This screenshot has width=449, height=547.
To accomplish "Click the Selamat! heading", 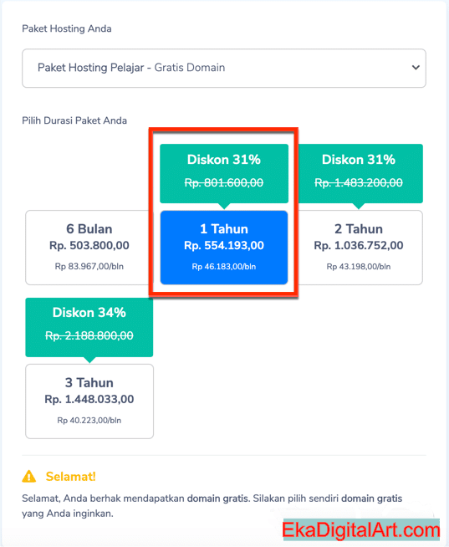I will (x=71, y=477).
